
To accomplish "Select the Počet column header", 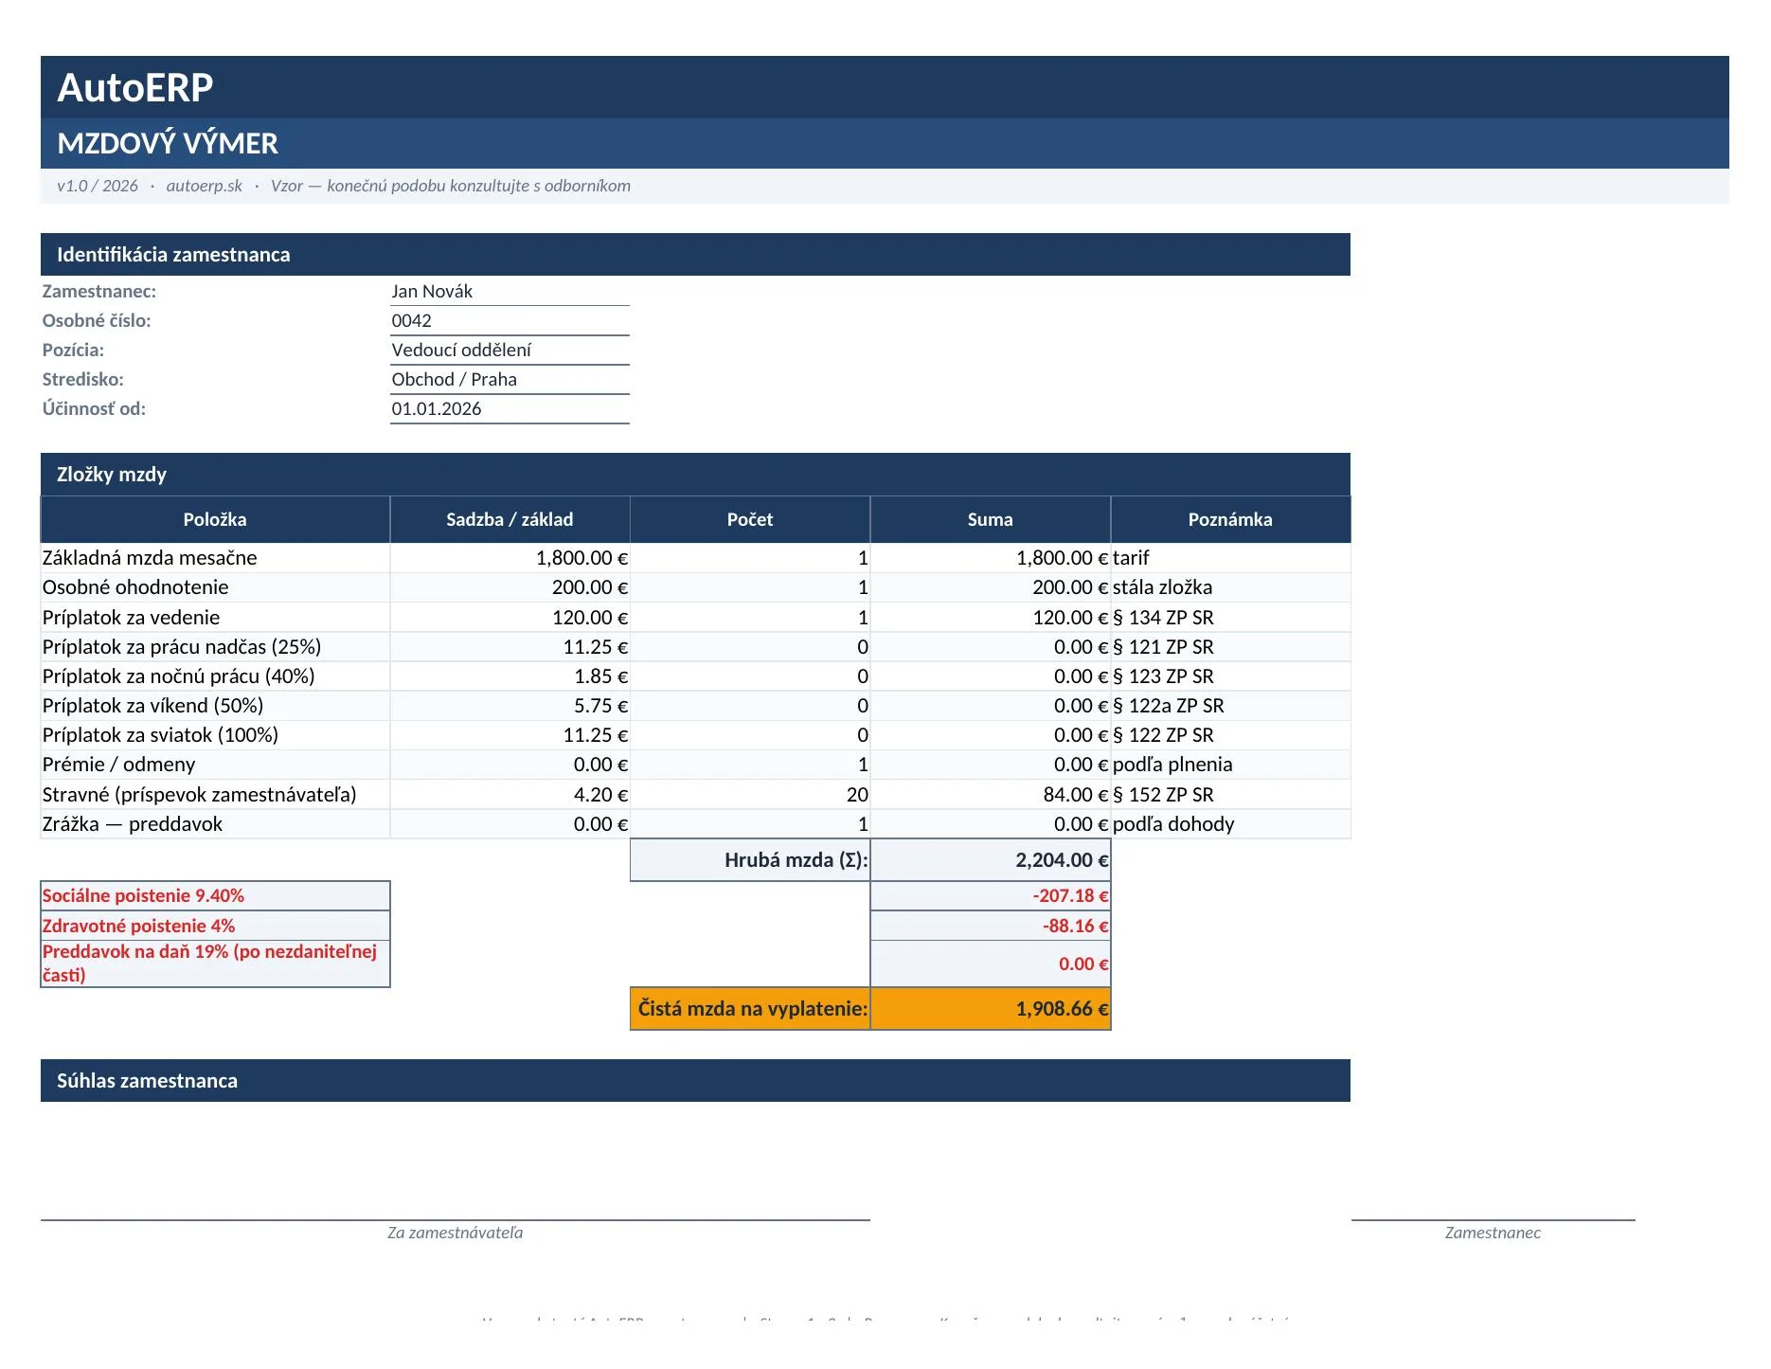I will [750, 519].
